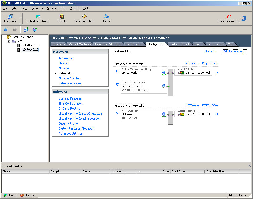Viewport: 253px width, 199px height.
Task: Click speech bubble icon beside VM Network
Action: (x=118, y=71)
